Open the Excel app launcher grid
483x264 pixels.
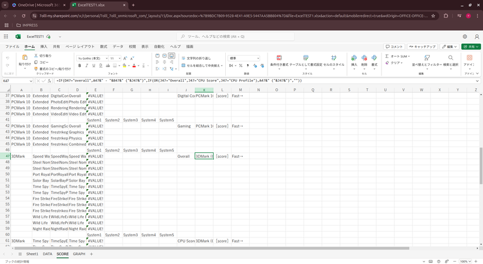coord(6,36)
